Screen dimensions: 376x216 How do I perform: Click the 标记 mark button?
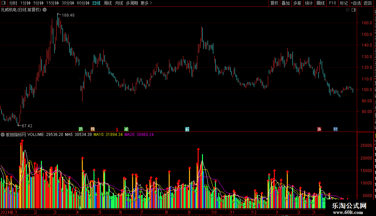344,3
